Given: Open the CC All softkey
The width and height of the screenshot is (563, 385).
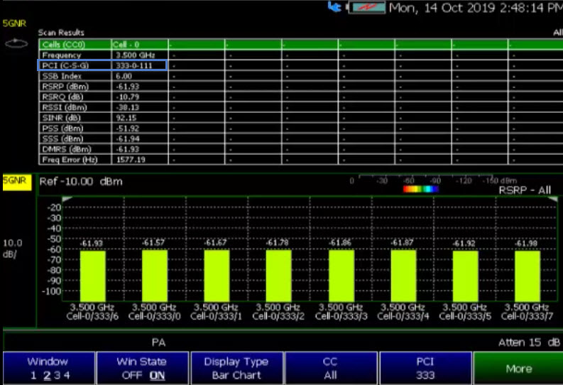Looking at the screenshot, I should 331,368.
